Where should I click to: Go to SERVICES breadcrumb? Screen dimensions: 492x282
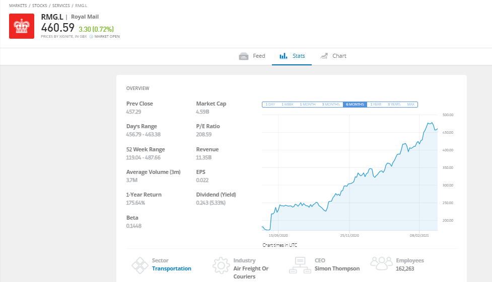point(61,6)
